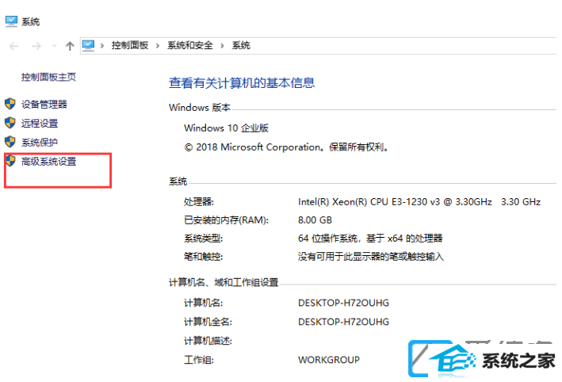Click shield icon beside 高级系统设置
The width and height of the screenshot is (562, 382).
click(10, 161)
